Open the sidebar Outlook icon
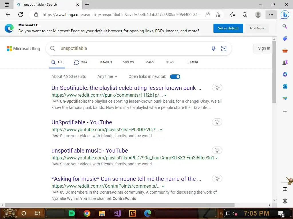The height and width of the screenshot is (219, 293). tap(285, 86)
